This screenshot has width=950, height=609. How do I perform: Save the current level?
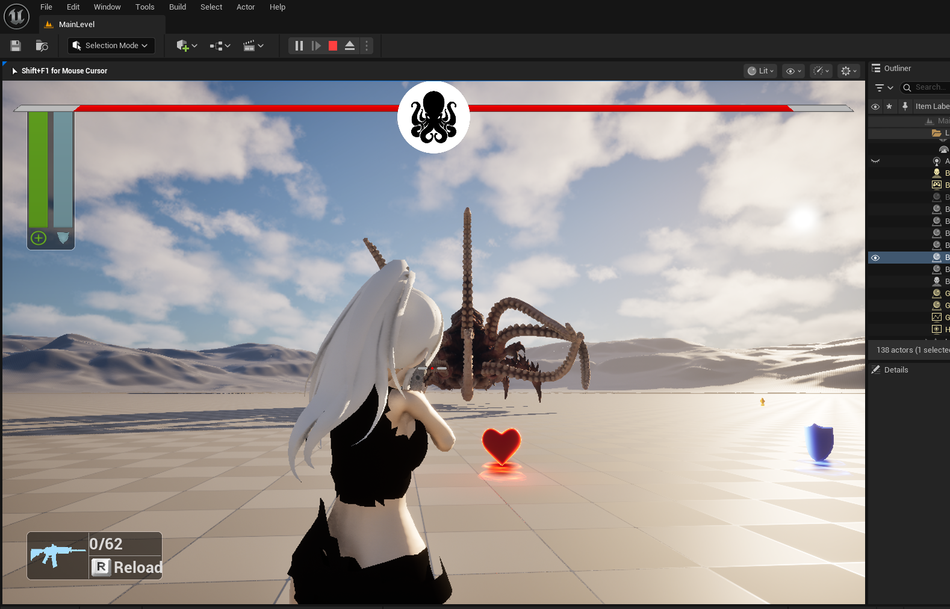coord(16,46)
